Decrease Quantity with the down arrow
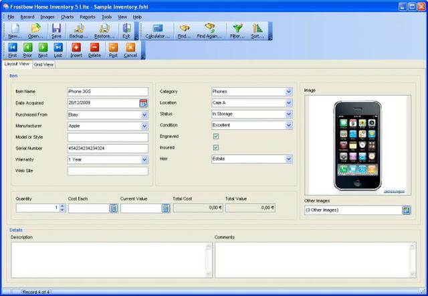 coord(62,210)
